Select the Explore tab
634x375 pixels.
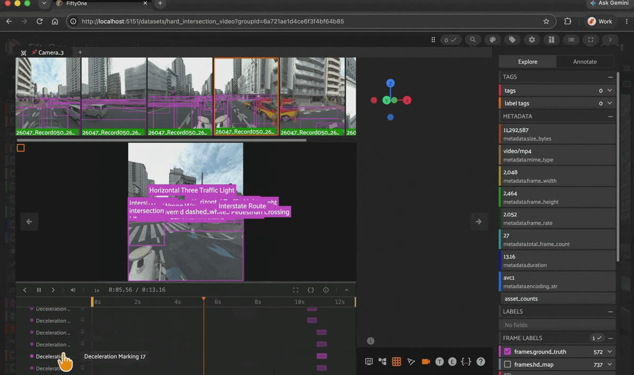click(x=527, y=62)
